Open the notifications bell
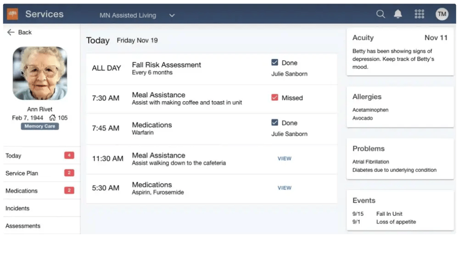 click(398, 14)
